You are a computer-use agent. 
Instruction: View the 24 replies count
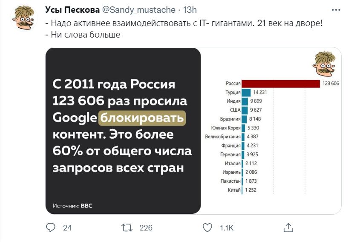(x=67, y=228)
